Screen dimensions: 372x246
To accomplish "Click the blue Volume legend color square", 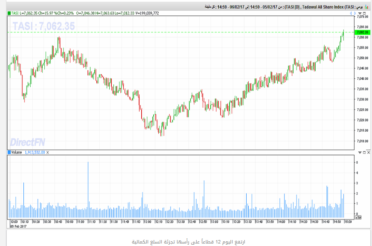I will click(9, 152).
